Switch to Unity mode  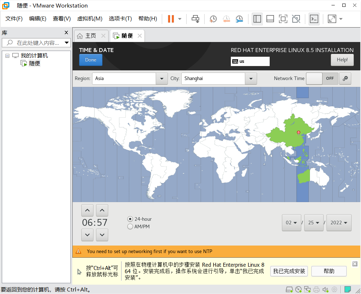[296, 19]
